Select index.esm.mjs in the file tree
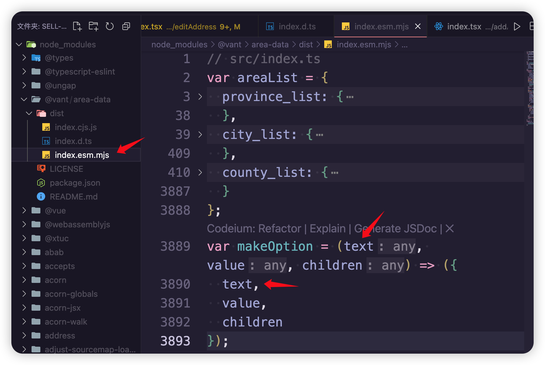This screenshot has height=365, width=545. point(76,155)
